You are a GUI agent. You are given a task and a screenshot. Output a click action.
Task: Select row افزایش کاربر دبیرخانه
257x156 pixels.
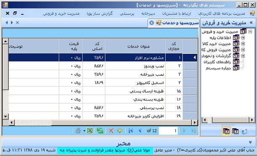103,116
